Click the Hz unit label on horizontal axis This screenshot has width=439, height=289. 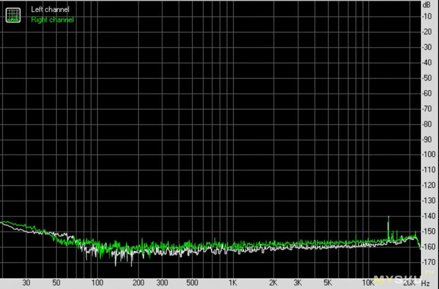coord(425,283)
